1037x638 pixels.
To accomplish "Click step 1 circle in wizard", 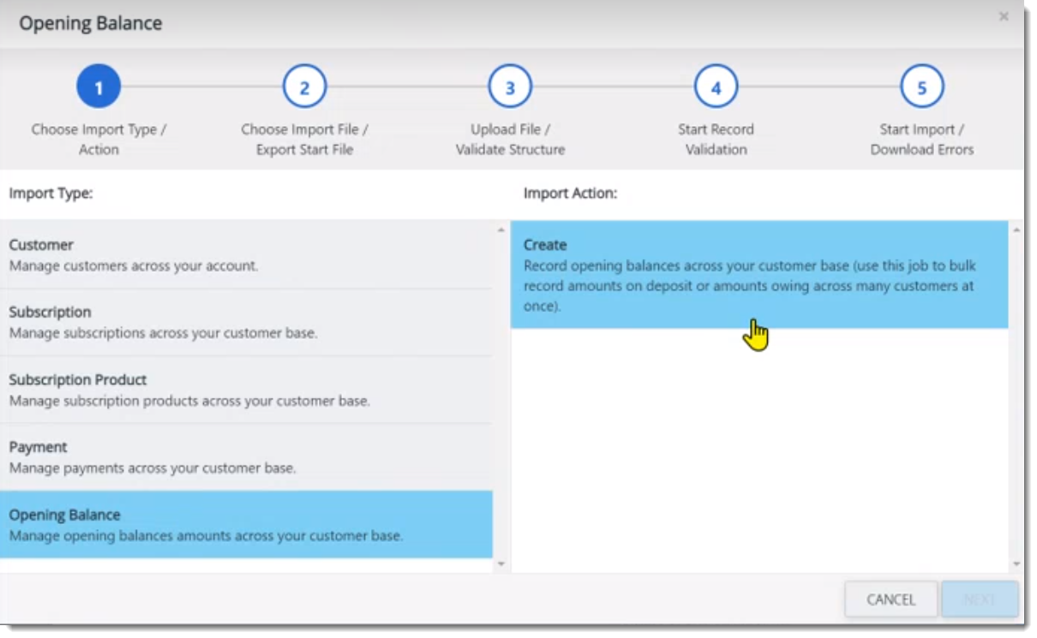I will click(99, 87).
